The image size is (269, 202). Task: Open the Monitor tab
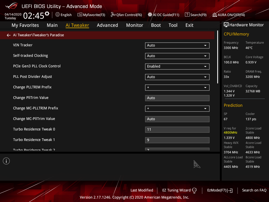click(135, 25)
